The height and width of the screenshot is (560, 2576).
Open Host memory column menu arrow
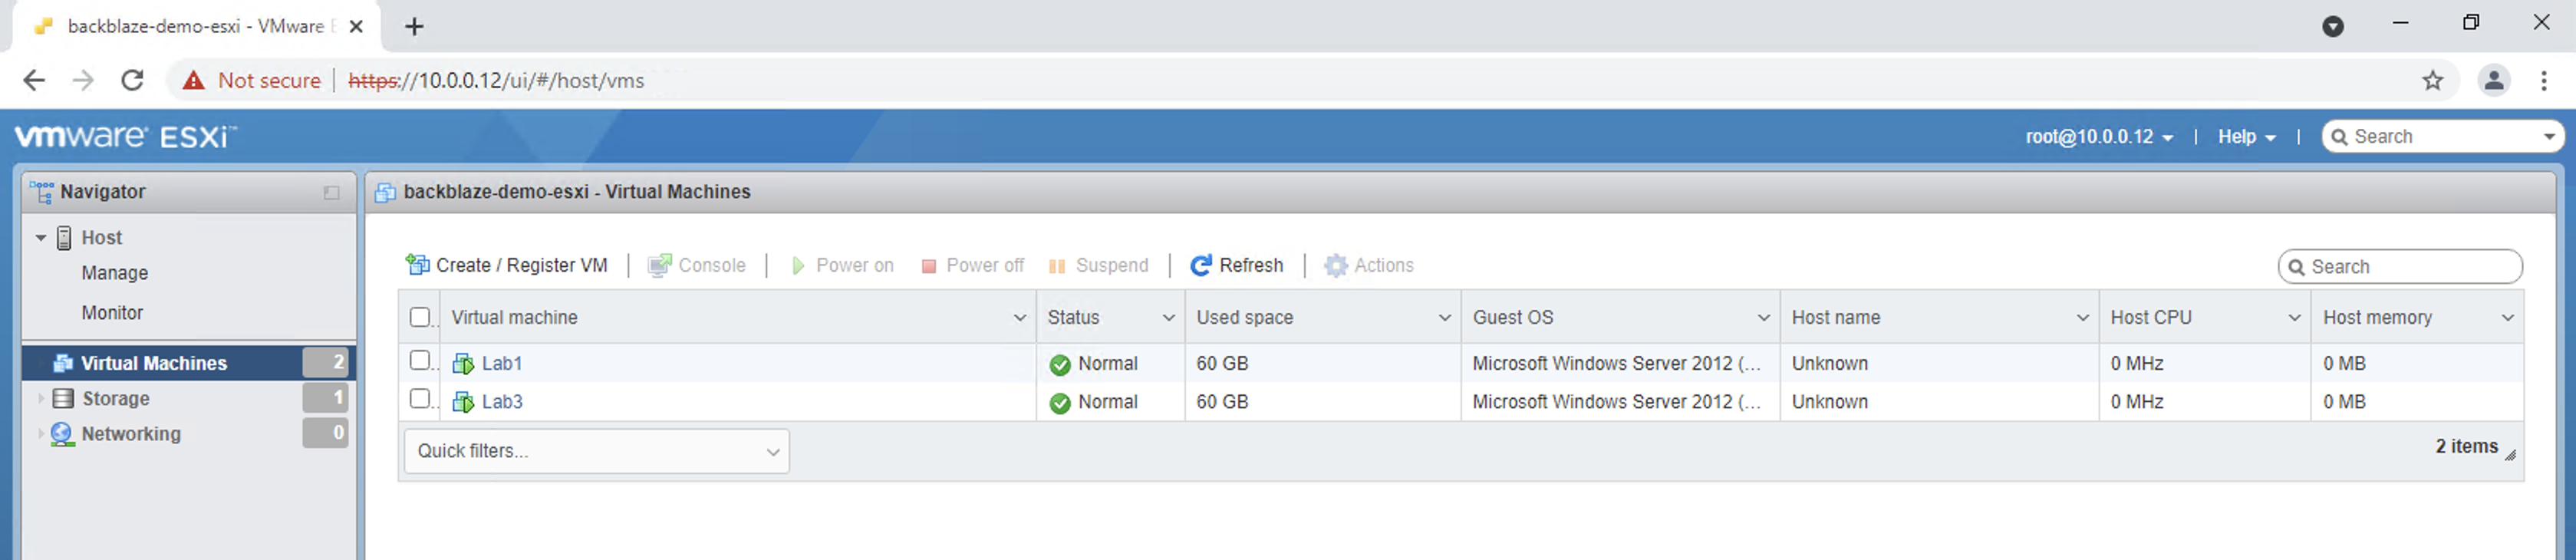coord(2507,318)
